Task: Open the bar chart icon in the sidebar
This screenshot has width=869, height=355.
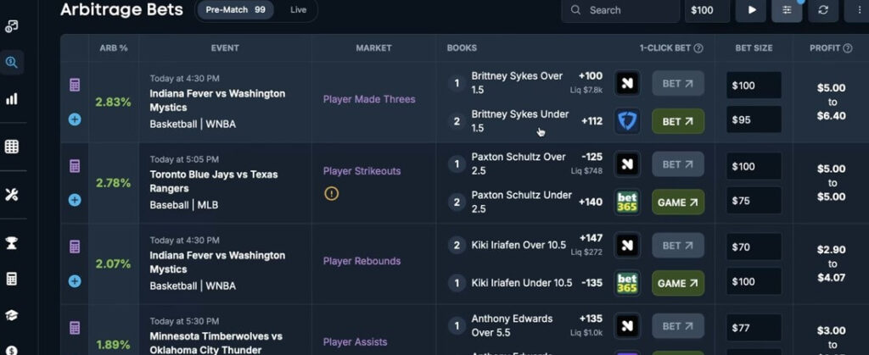Action: tap(12, 99)
